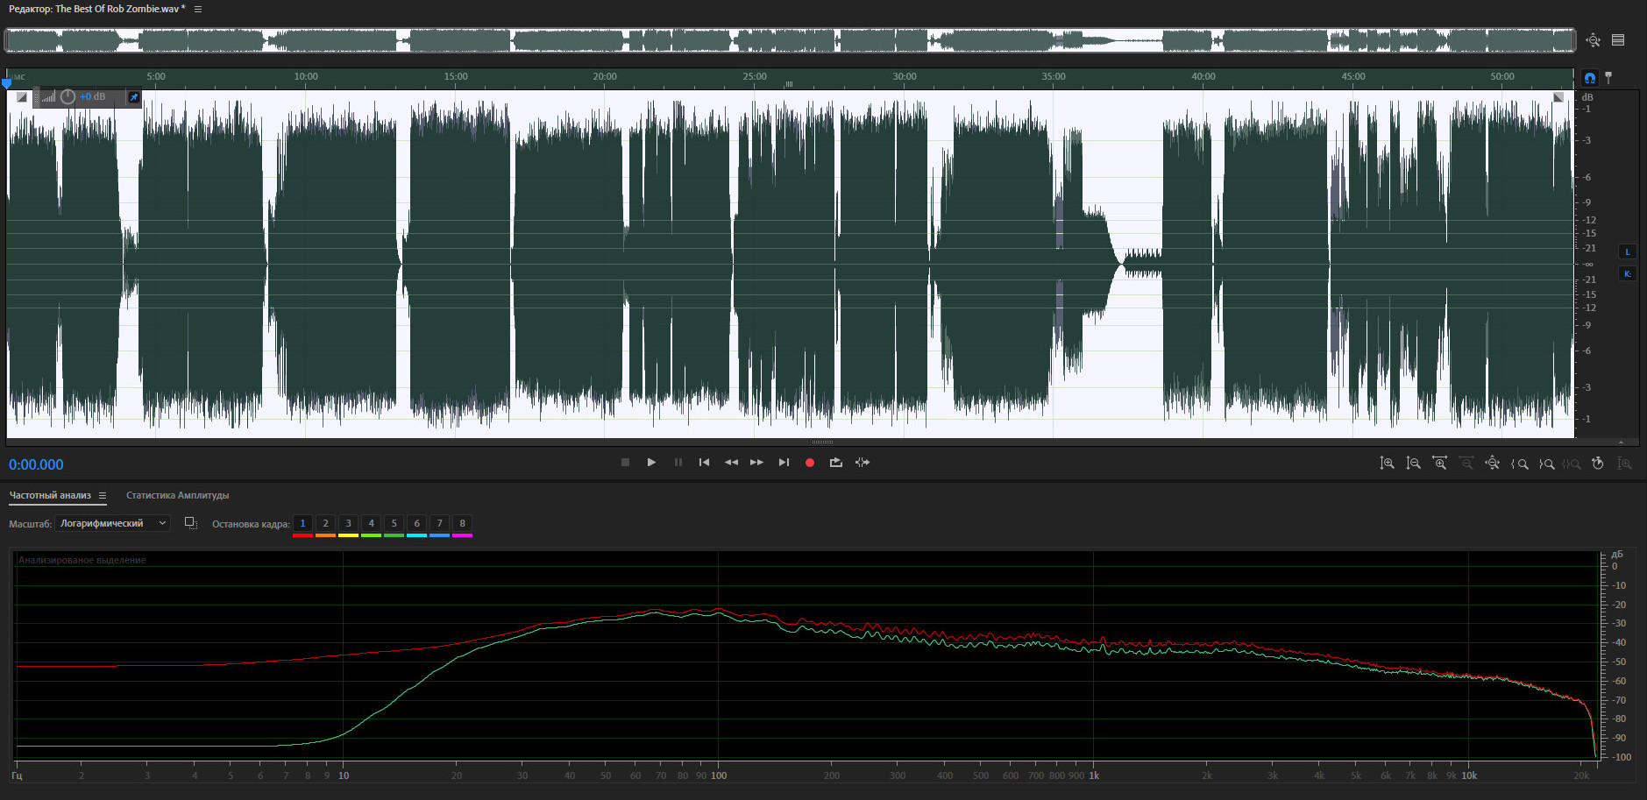This screenshot has height=800, width=1647.
Task: Select the Частотный анализ tab
Action: pos(50,496)
